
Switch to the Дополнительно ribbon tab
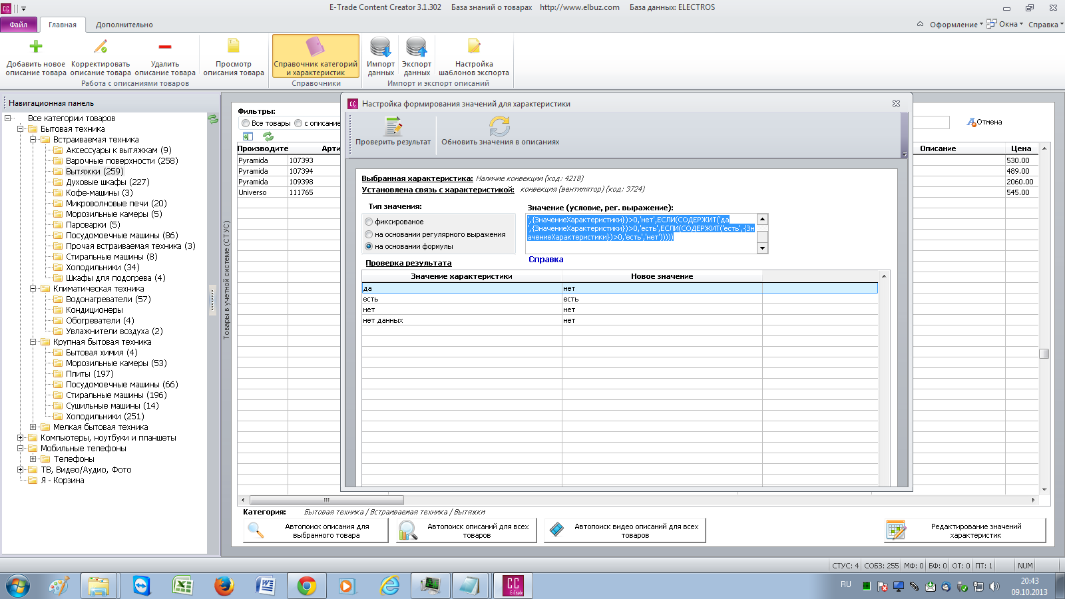pyautogui.click(x=124, y=25)
